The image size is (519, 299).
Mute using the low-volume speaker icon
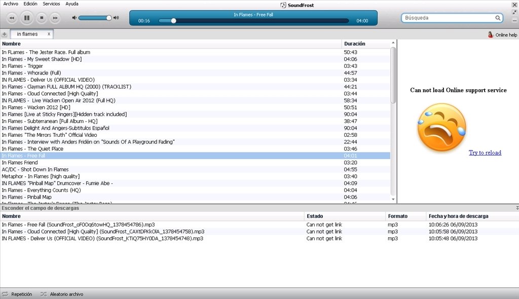[74, 18]
